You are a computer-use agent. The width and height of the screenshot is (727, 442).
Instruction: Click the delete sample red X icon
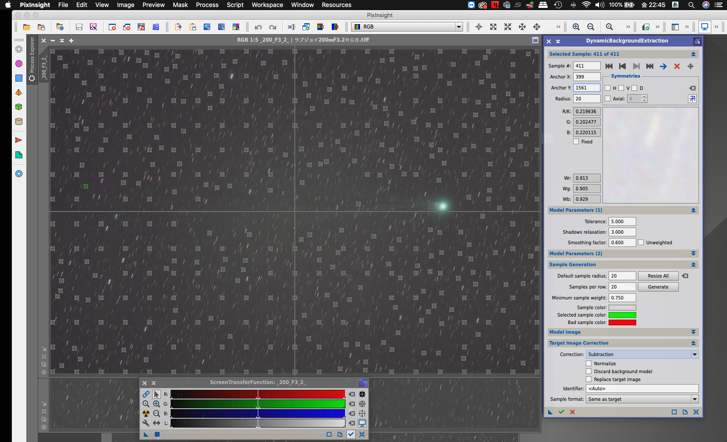tap(677, 66)
